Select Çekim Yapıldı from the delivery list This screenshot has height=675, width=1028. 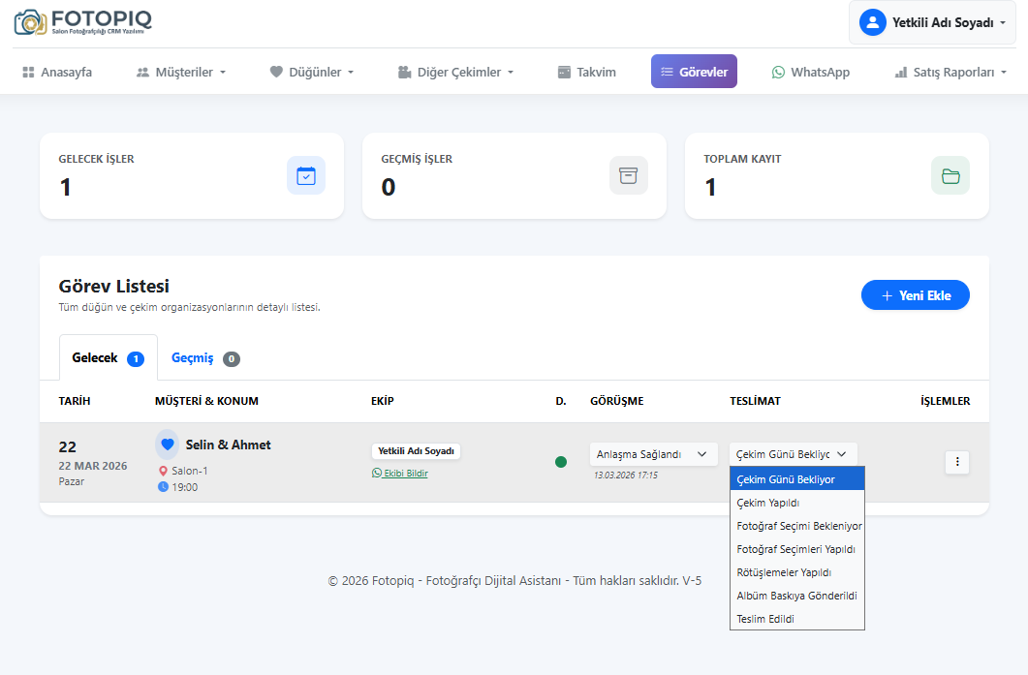[768, 503]
